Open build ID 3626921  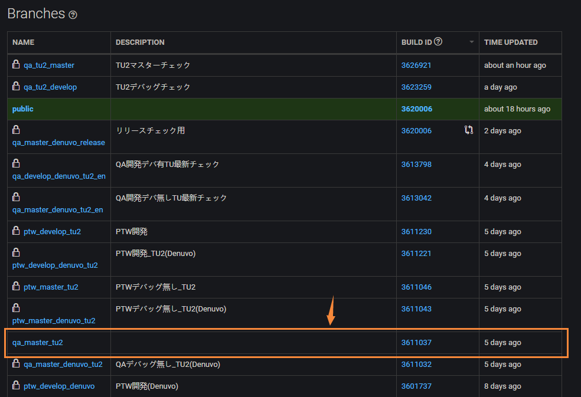coord(416,65)
